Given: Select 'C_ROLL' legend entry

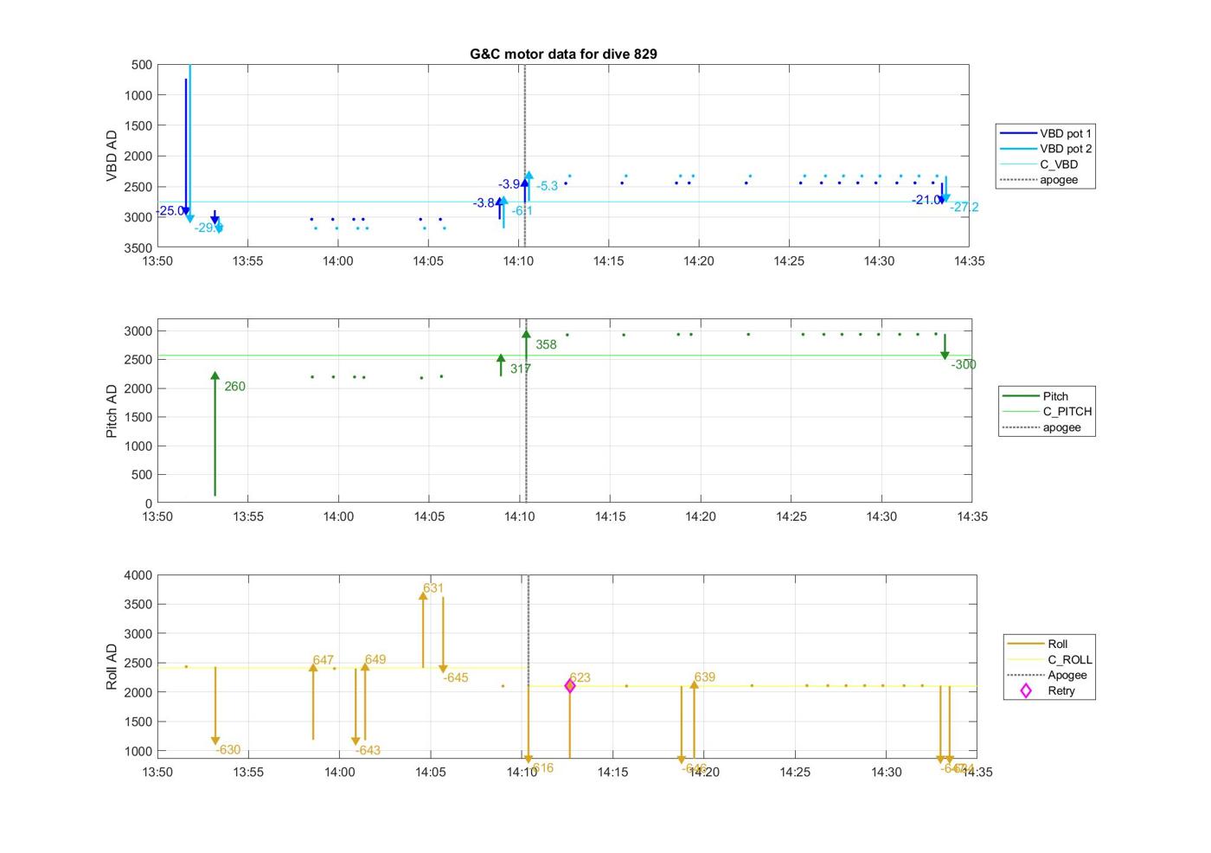Looking at the screenshot, I should (x=1050, y=659).
